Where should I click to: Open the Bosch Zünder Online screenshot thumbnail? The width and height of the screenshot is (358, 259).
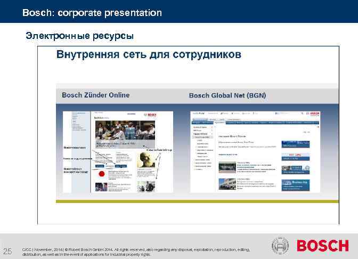118,152
